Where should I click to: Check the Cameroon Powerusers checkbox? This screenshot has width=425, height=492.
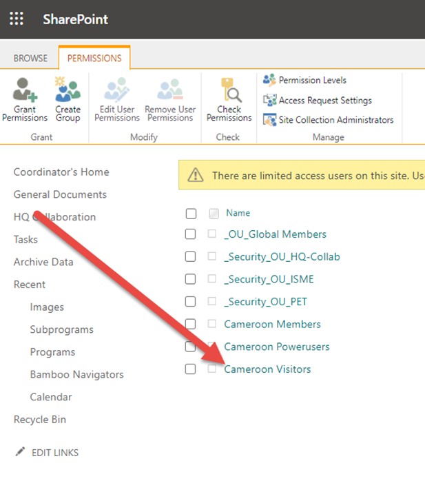coord(190,347)
